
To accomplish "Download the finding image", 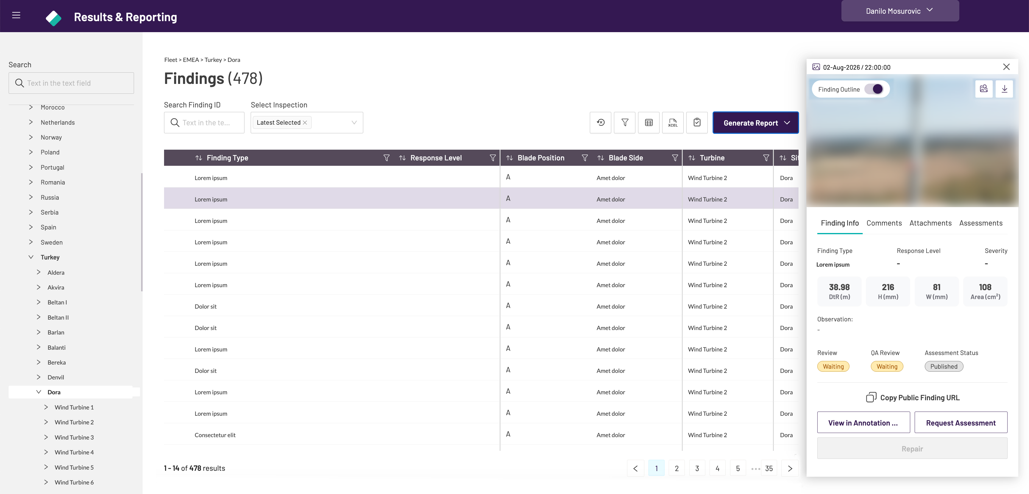I will [1004, 89].
